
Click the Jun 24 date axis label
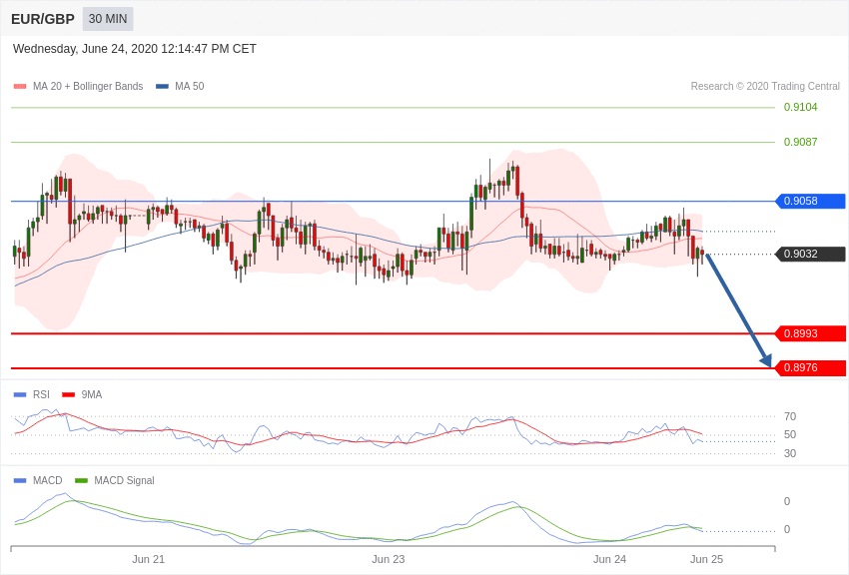(609, 559)
